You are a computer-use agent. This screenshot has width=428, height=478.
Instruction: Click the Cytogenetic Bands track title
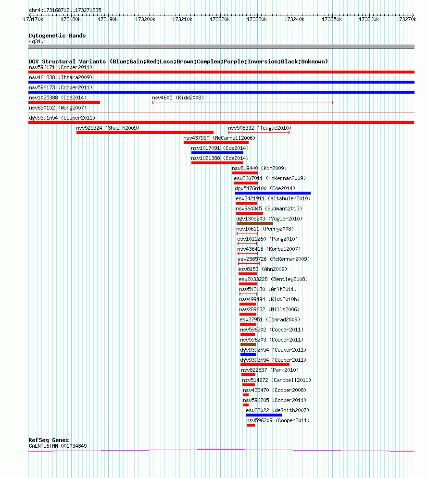pos(57,36)
